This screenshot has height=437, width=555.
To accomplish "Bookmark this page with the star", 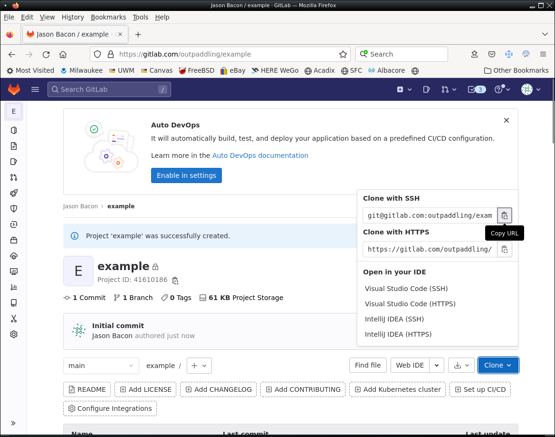I will (x=343, y=54).
